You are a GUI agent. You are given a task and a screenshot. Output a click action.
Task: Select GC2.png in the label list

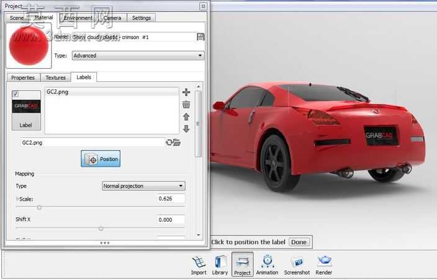tap(112, 92)
